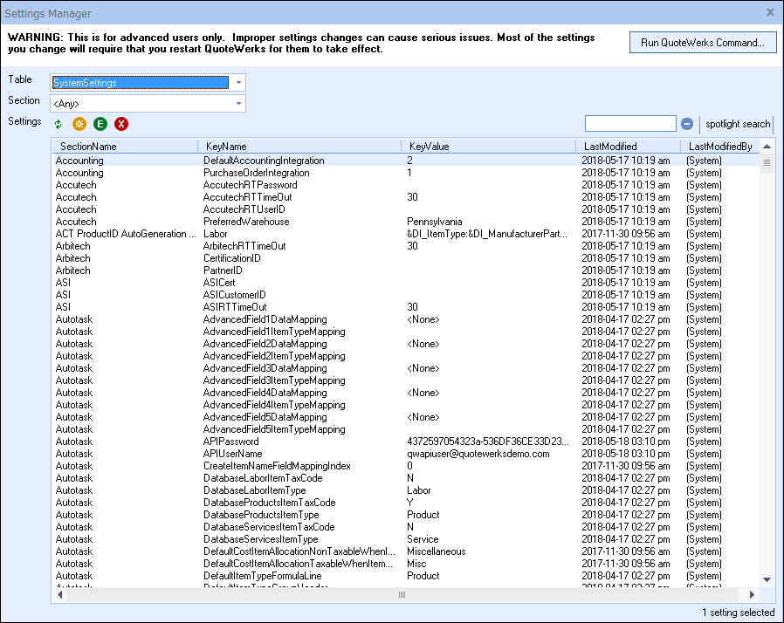Image resolution: width=784 pixels, height=623 pixels.
Task: Sort by the KeyName column header
Action: [226, 147]
